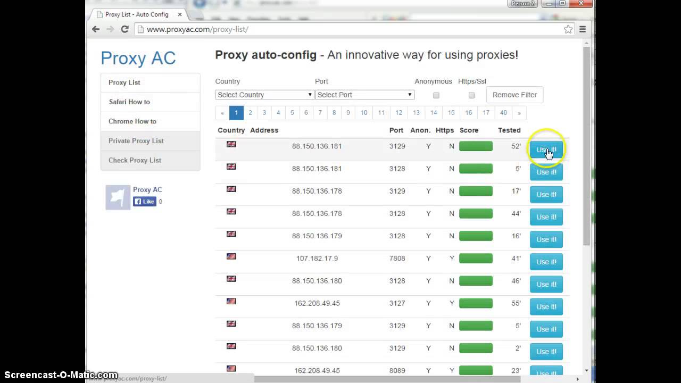681x383 pixels.
Task: Open Private Proxy List sidebar item
Action: click(x=151, y=141)
